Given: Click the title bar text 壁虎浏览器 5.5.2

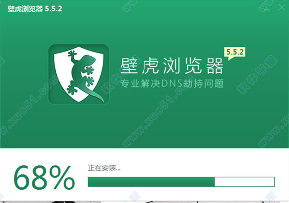Looking at the screenshot, I should 35,9.
